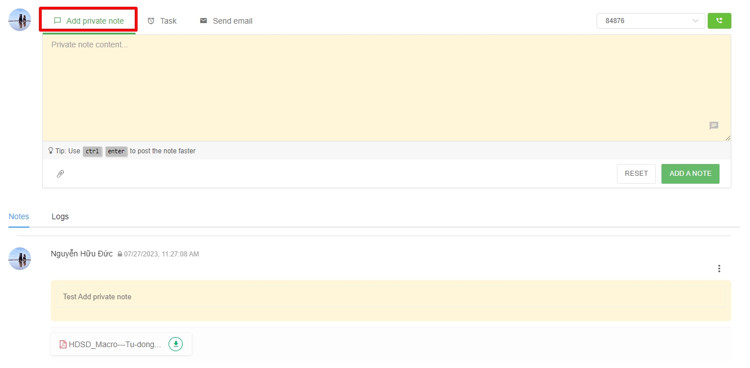Click the RESET button
This screenshot has height=368, width=750.
coord(636,174)
